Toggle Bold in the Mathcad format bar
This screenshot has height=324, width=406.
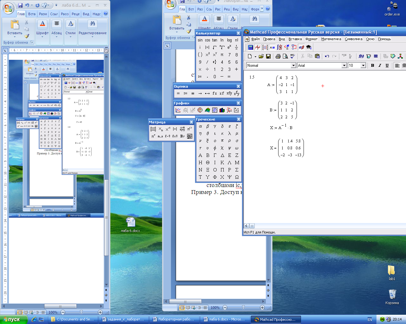(372, 65)
